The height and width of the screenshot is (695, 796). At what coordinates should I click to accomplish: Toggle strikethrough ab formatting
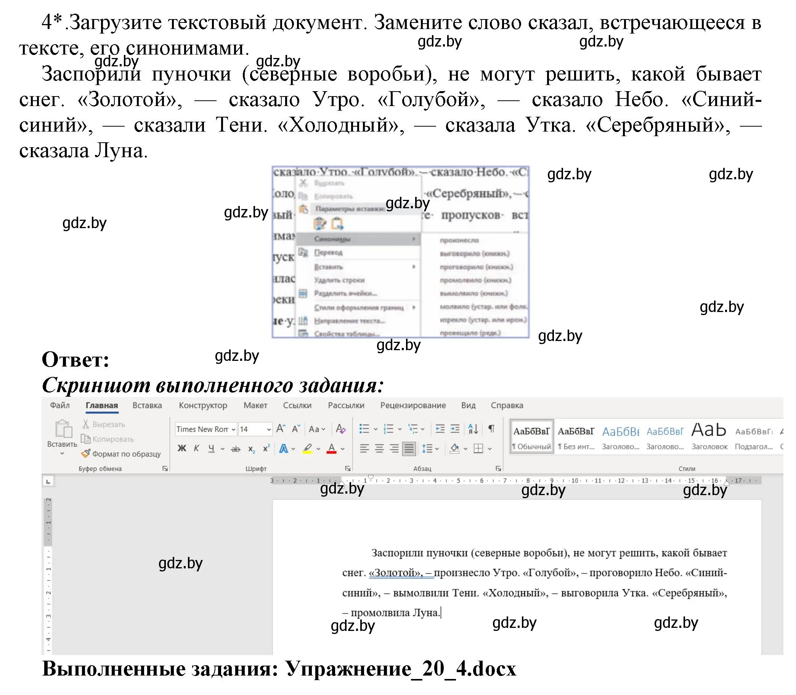(x=236, y=449)
